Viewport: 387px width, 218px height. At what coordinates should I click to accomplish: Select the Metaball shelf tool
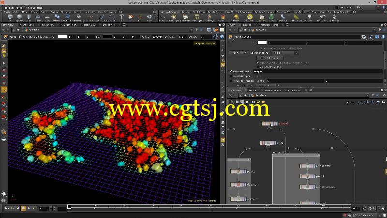pyautogui.click(x=57, y=17)
